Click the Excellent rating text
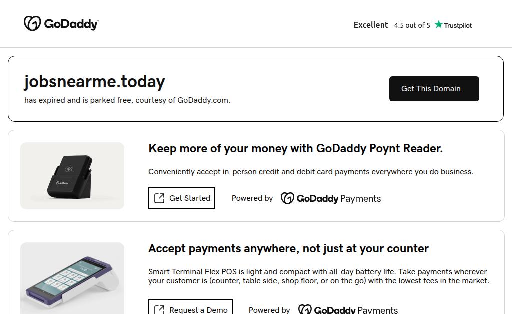This screenshot has height=314, width=512. coord(371,25)
